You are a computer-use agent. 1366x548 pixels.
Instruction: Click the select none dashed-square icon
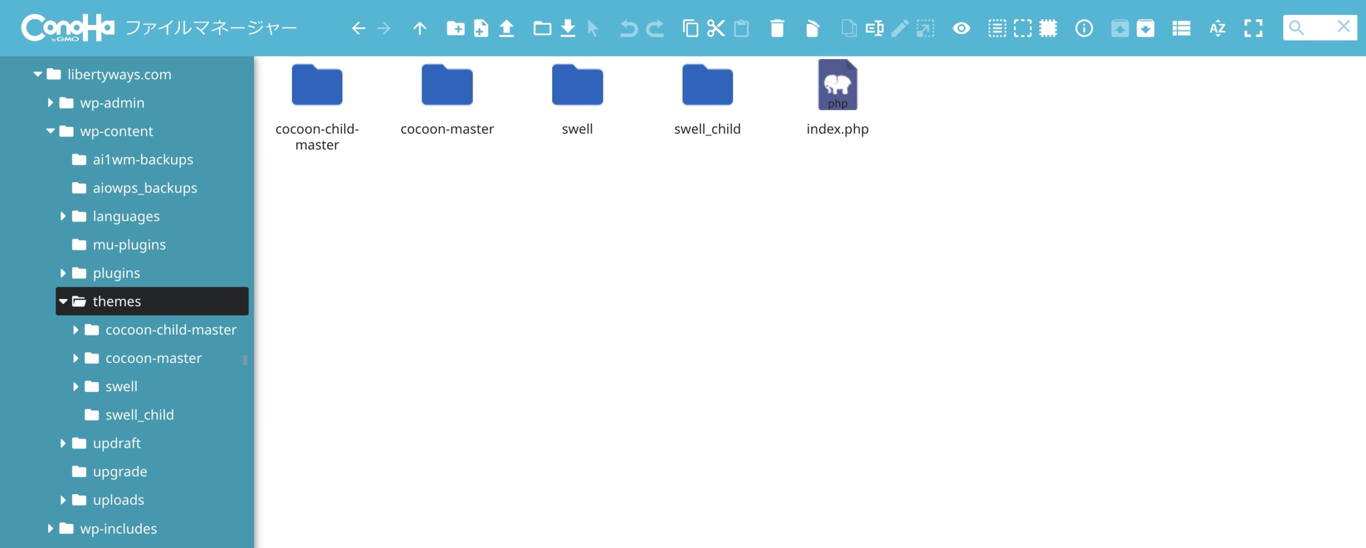[1022, 28]
